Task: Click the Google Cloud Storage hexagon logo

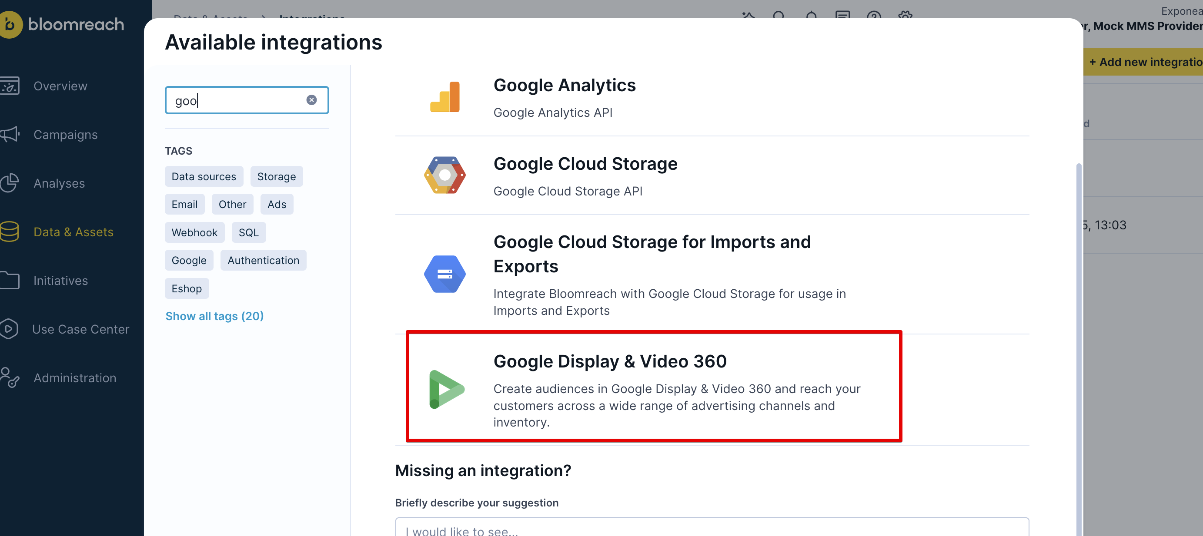Action: tap(444, 175)
